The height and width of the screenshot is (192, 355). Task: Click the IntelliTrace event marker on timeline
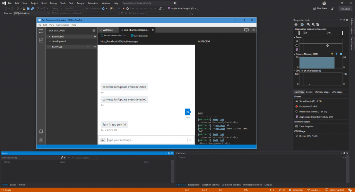coord(328,46)
